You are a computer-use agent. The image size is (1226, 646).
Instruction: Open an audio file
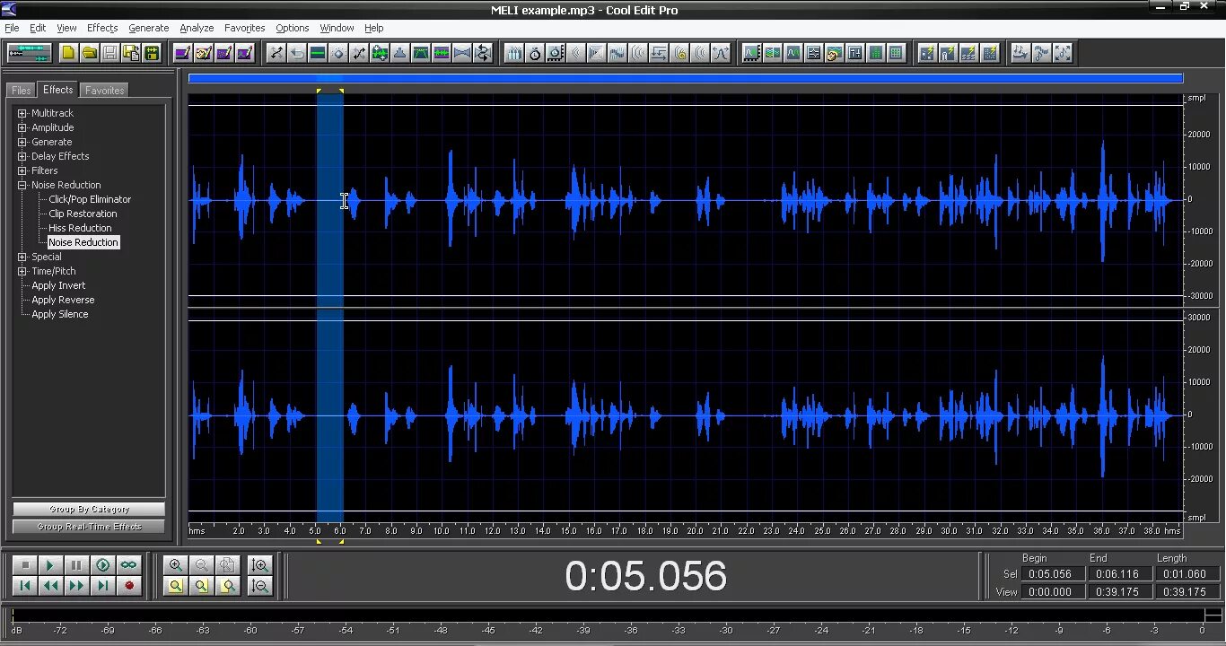[x=88, y=53]
